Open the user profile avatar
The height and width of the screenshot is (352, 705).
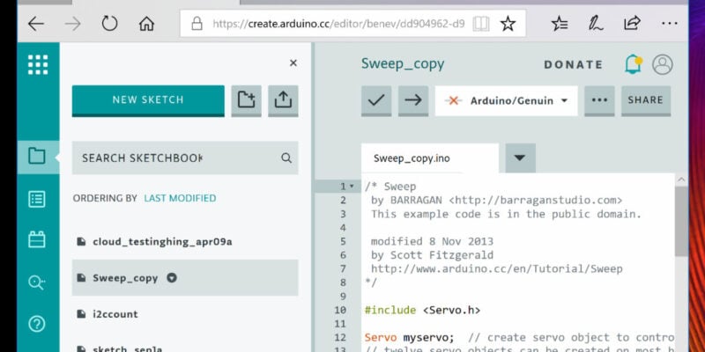pyautogui.click(x=663, y=64)
